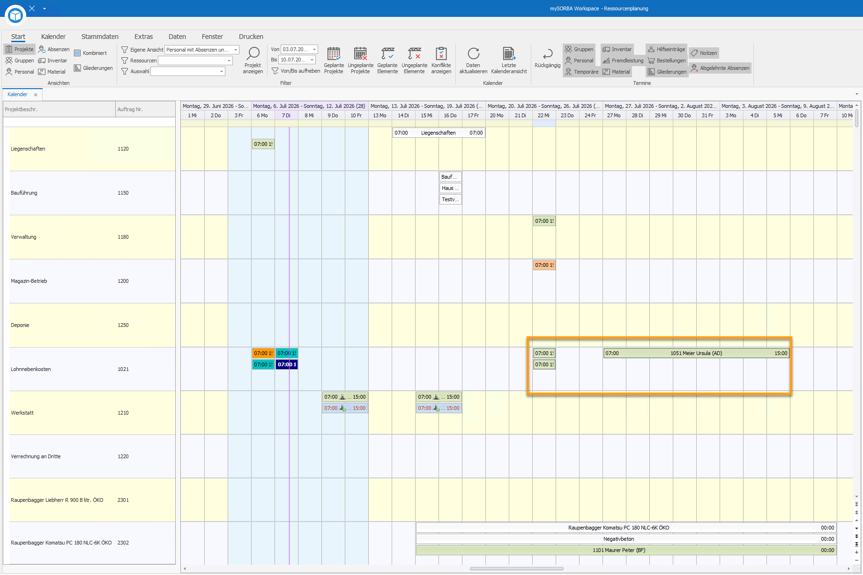Open the Start ribbon tab
The width and height of the screenshot is (863, 575).
pyautogui.click(x=18, y=37)
